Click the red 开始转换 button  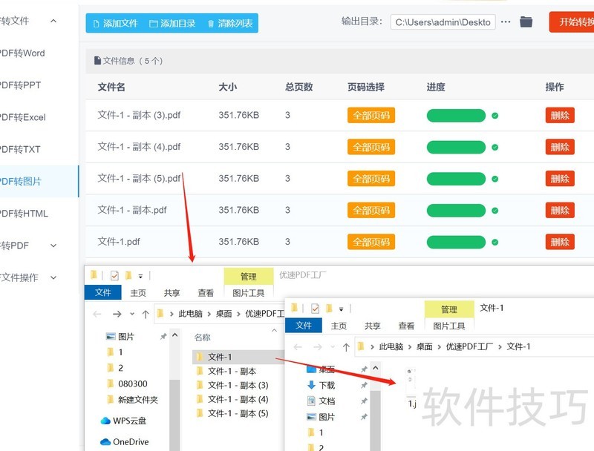(x=572, y=22)
